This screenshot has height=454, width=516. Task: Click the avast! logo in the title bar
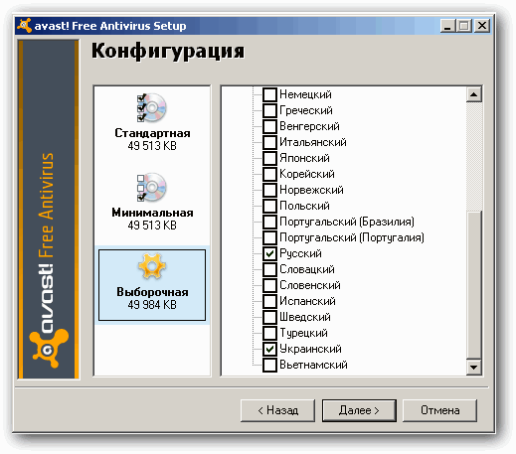click(24, 26)
